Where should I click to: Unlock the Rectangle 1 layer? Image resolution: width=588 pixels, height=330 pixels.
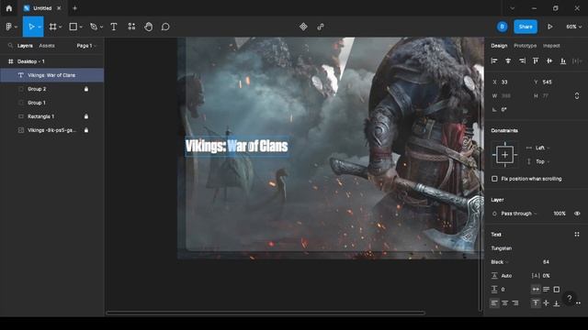tap(86, 116)
